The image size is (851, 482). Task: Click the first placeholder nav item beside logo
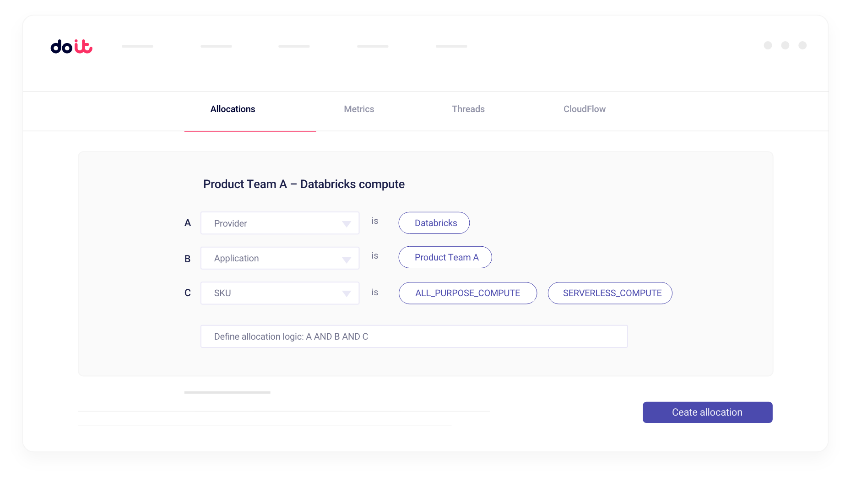(x=137, y=46)
